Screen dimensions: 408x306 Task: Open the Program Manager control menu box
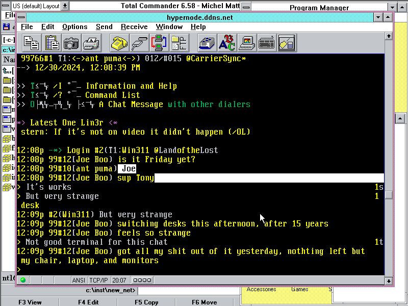tap(246, 7)
